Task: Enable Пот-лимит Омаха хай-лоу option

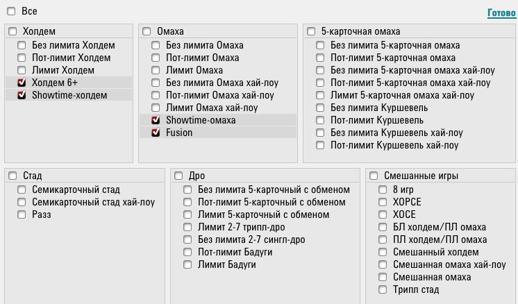Action: coord(156,95)
